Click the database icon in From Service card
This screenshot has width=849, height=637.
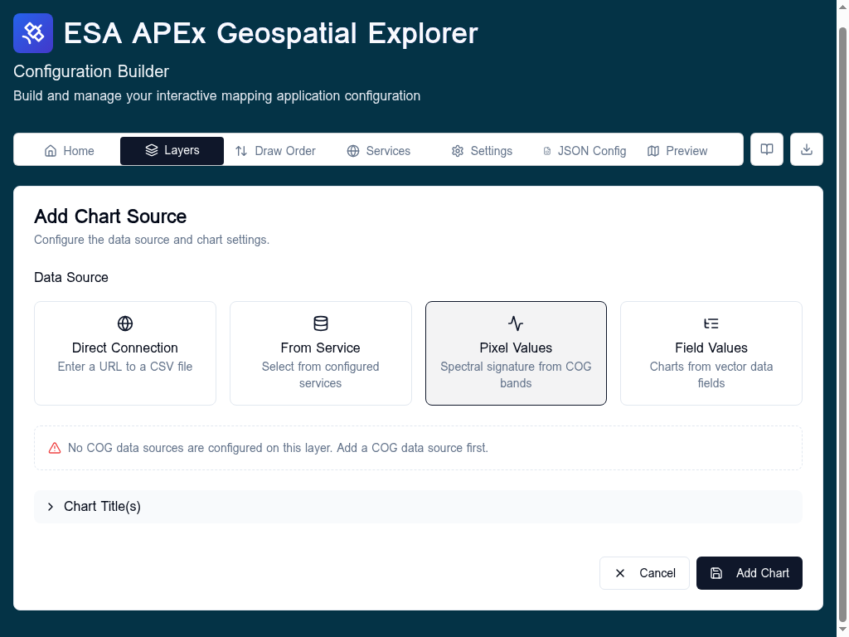click(321, 323)
